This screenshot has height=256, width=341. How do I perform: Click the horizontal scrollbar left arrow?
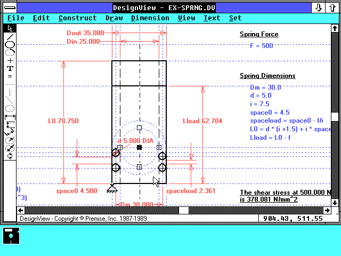click(x=21, y=210)
